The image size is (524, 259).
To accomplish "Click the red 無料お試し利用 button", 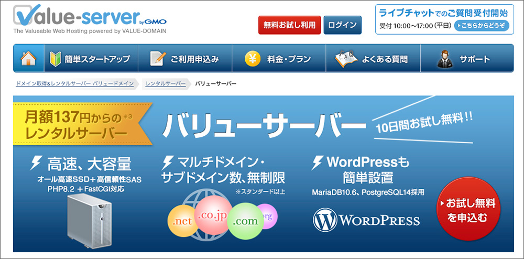I will 289,25.
